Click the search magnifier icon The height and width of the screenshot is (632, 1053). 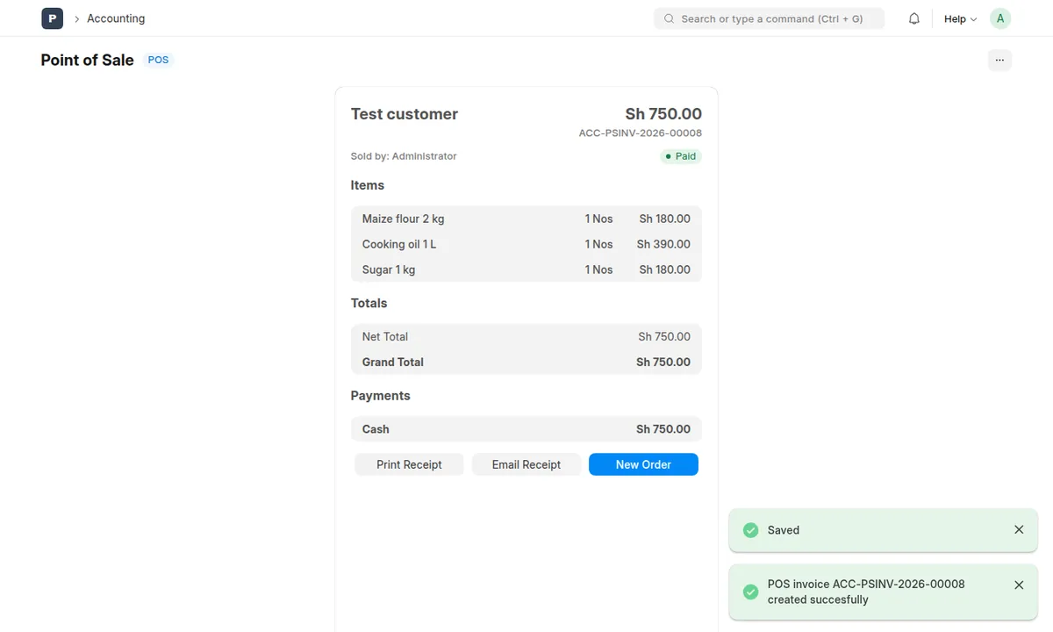(x=669, y=18)
